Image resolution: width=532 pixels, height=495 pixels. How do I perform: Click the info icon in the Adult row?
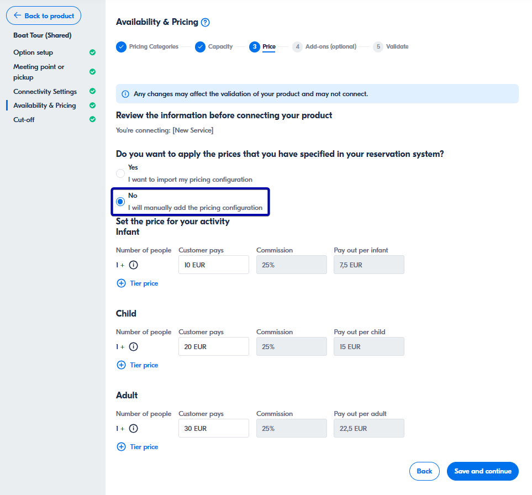click(133, 429)
